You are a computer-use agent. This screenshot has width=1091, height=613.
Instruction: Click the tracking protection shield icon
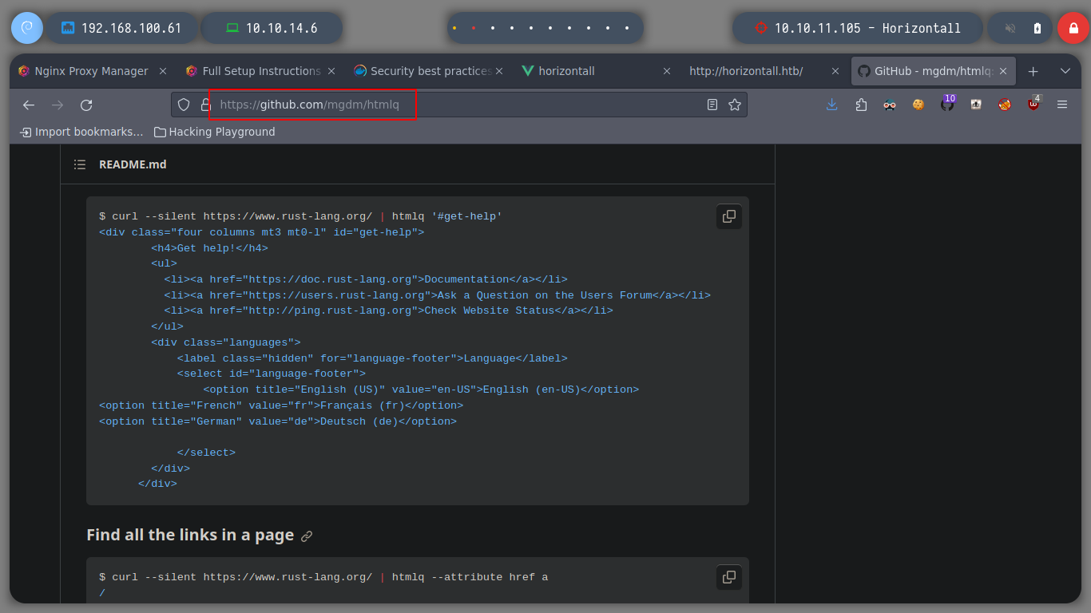click(x=184, y=105)
